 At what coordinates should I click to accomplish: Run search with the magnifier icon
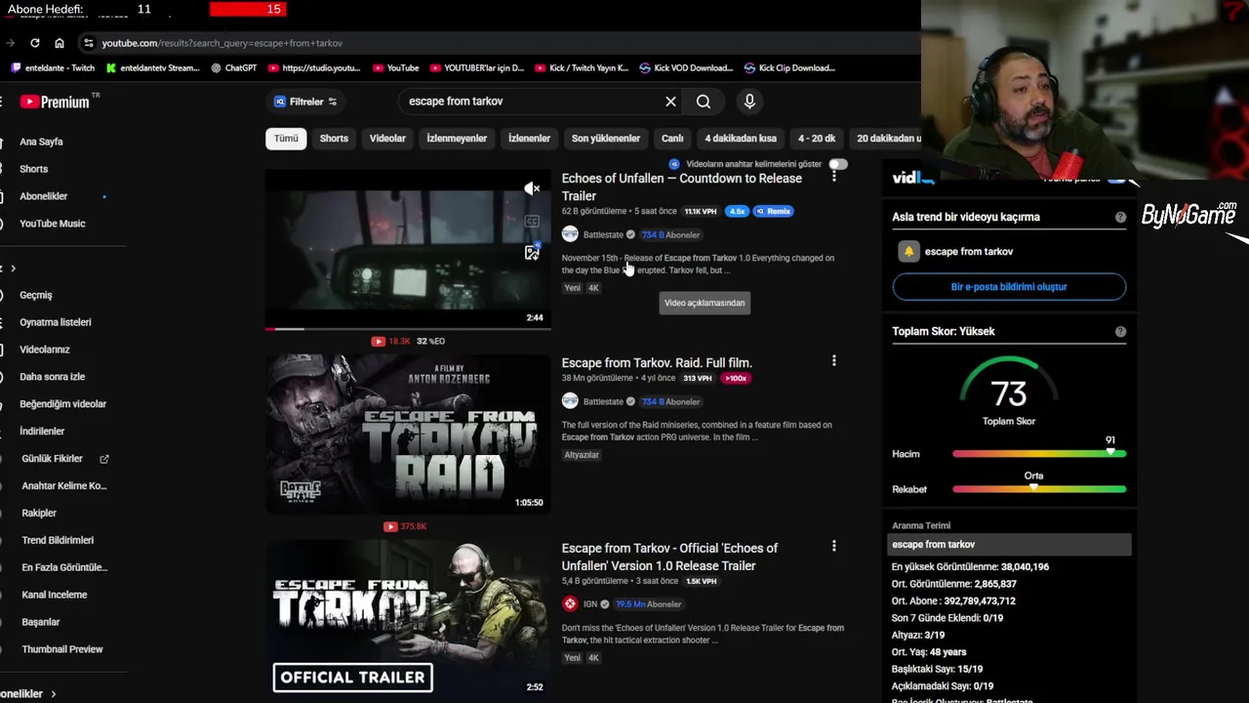tap(704, 102)
